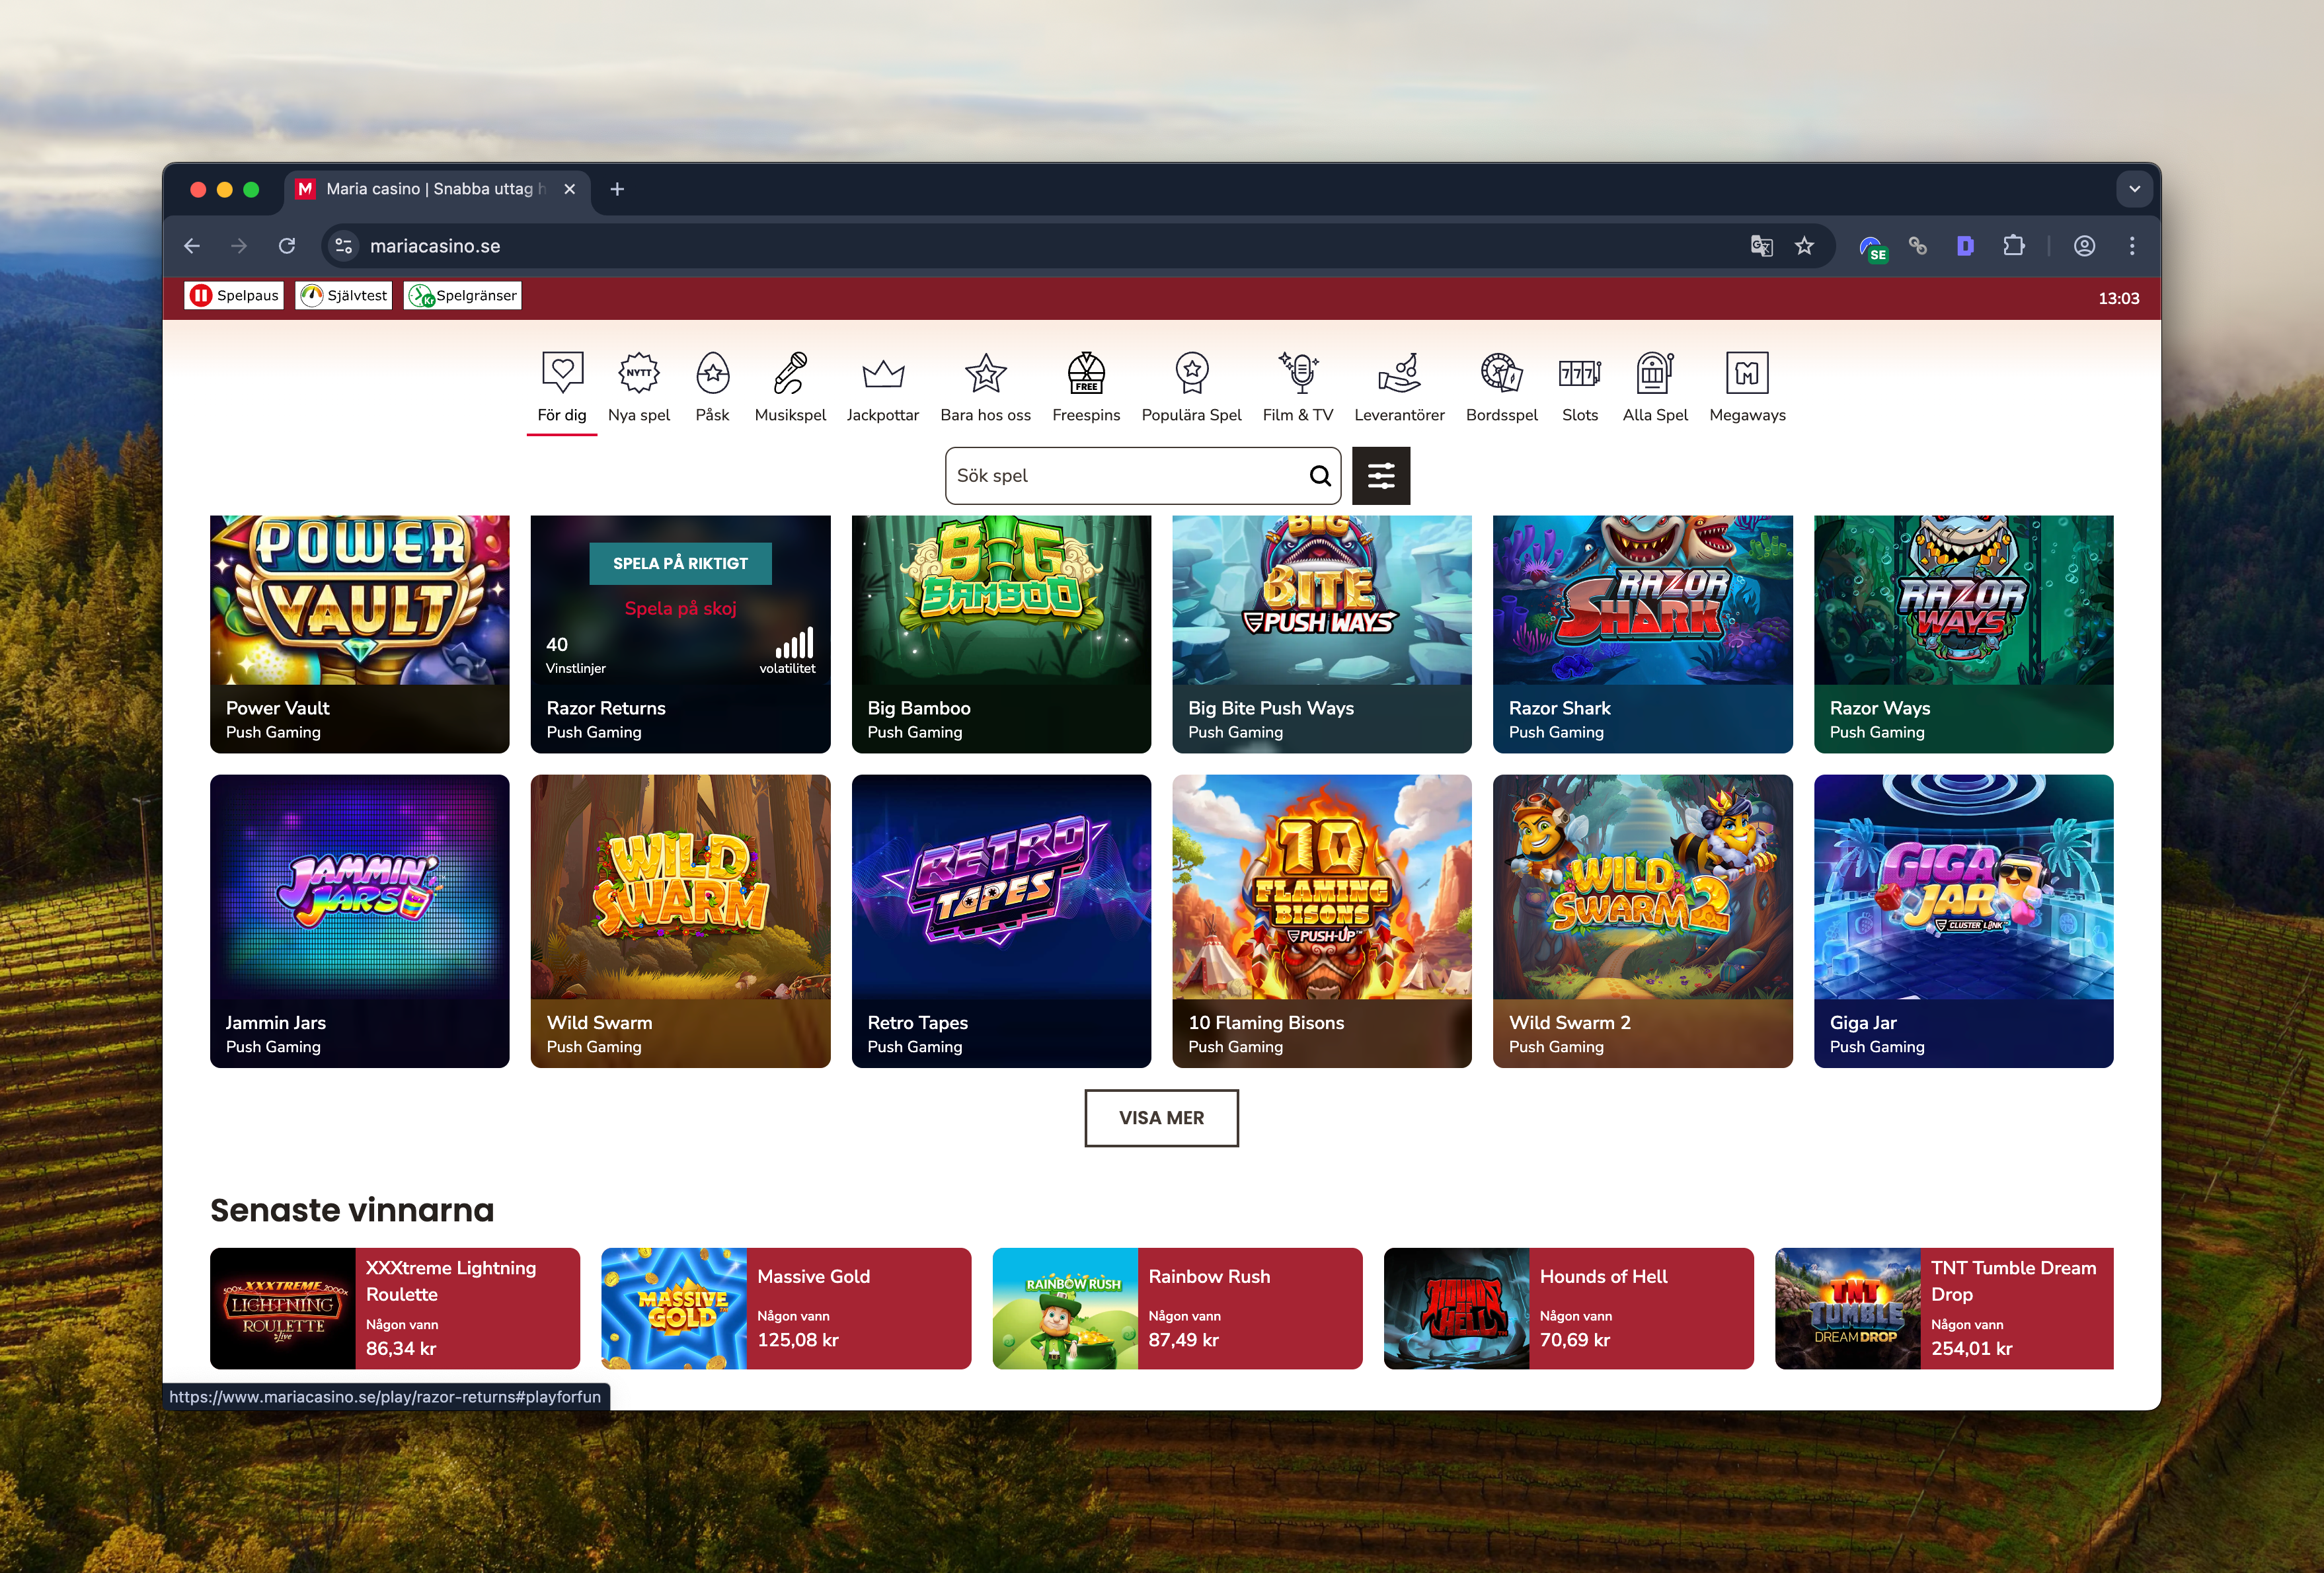Open XXXtreme Lightning Roulette winner card
The image size is (2324, 1573).
click(395, 1308)
